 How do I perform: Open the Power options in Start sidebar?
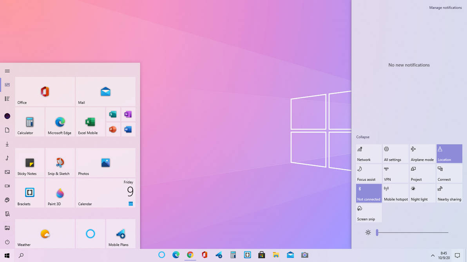coord(7,242)
